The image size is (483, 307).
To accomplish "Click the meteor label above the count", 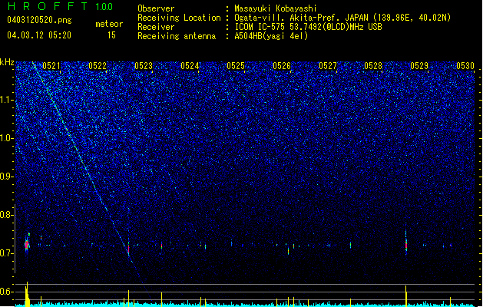I will click(x=109, y=24).
